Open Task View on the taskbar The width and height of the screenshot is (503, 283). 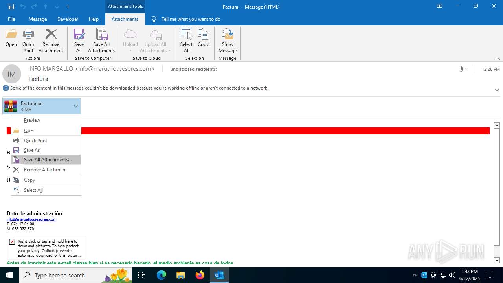(x=142, y=275)
